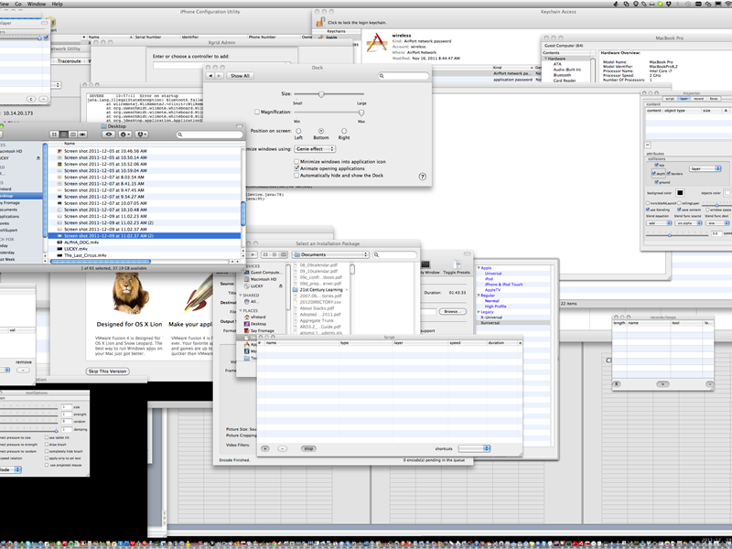Click the Size slider handle in Dock preferences
732x549 pixels.
coord(321,94)
